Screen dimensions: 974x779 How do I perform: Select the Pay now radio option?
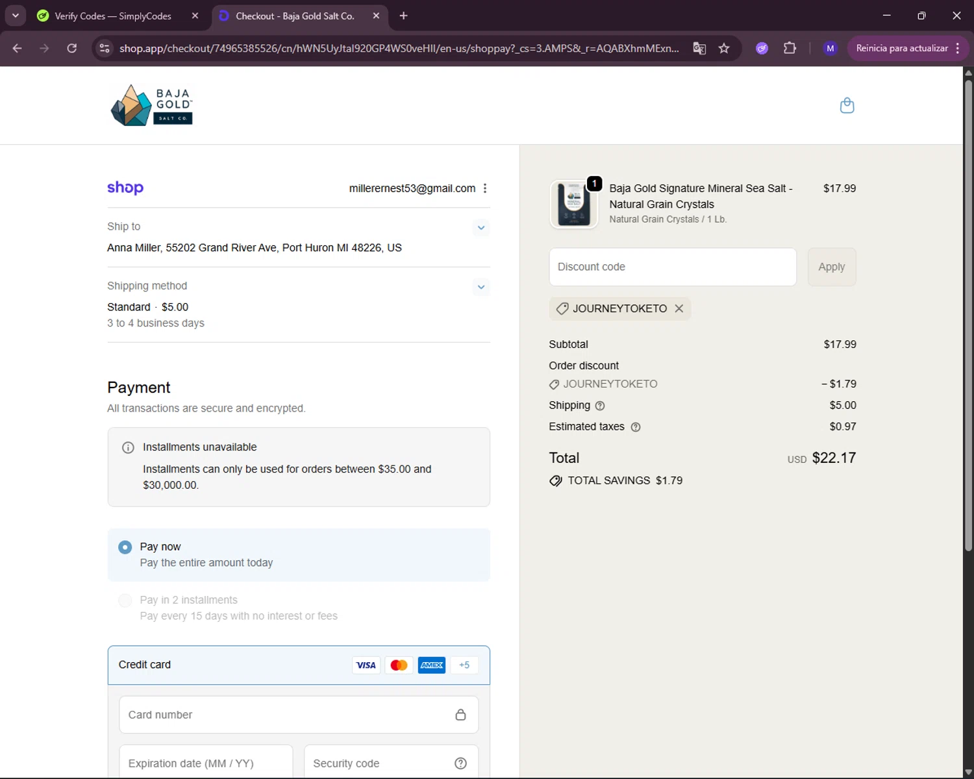125,547
